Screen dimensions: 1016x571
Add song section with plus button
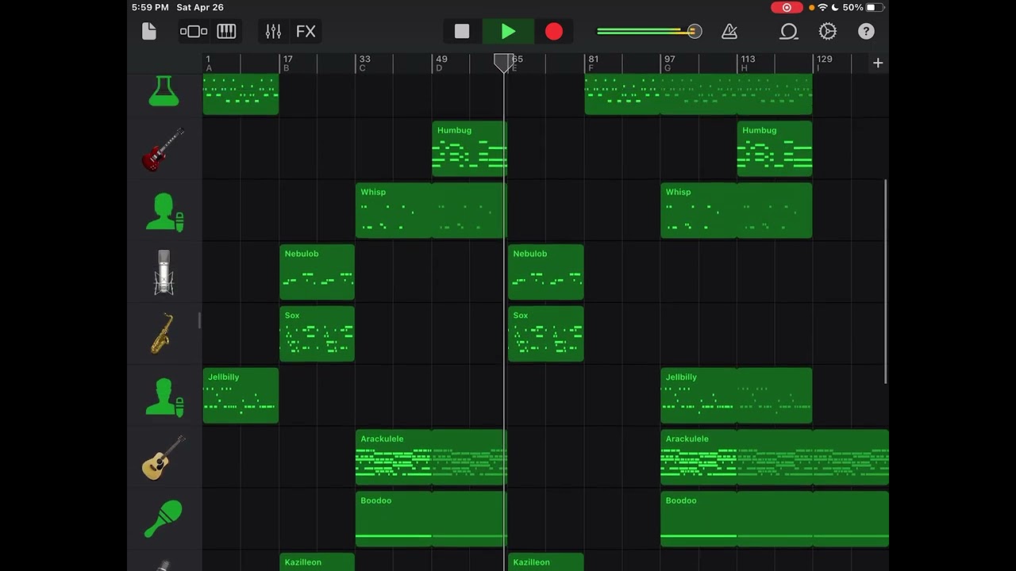click(x=878, y=63)
